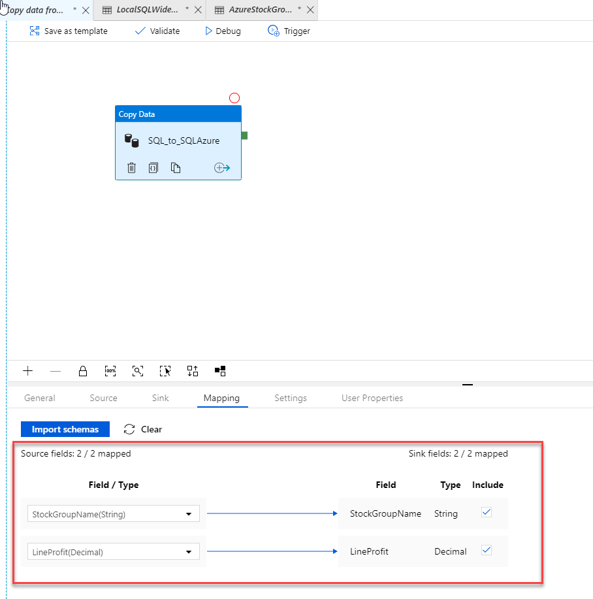Click Save as template icon
The image size is (593, 599).
click(35, 31)
